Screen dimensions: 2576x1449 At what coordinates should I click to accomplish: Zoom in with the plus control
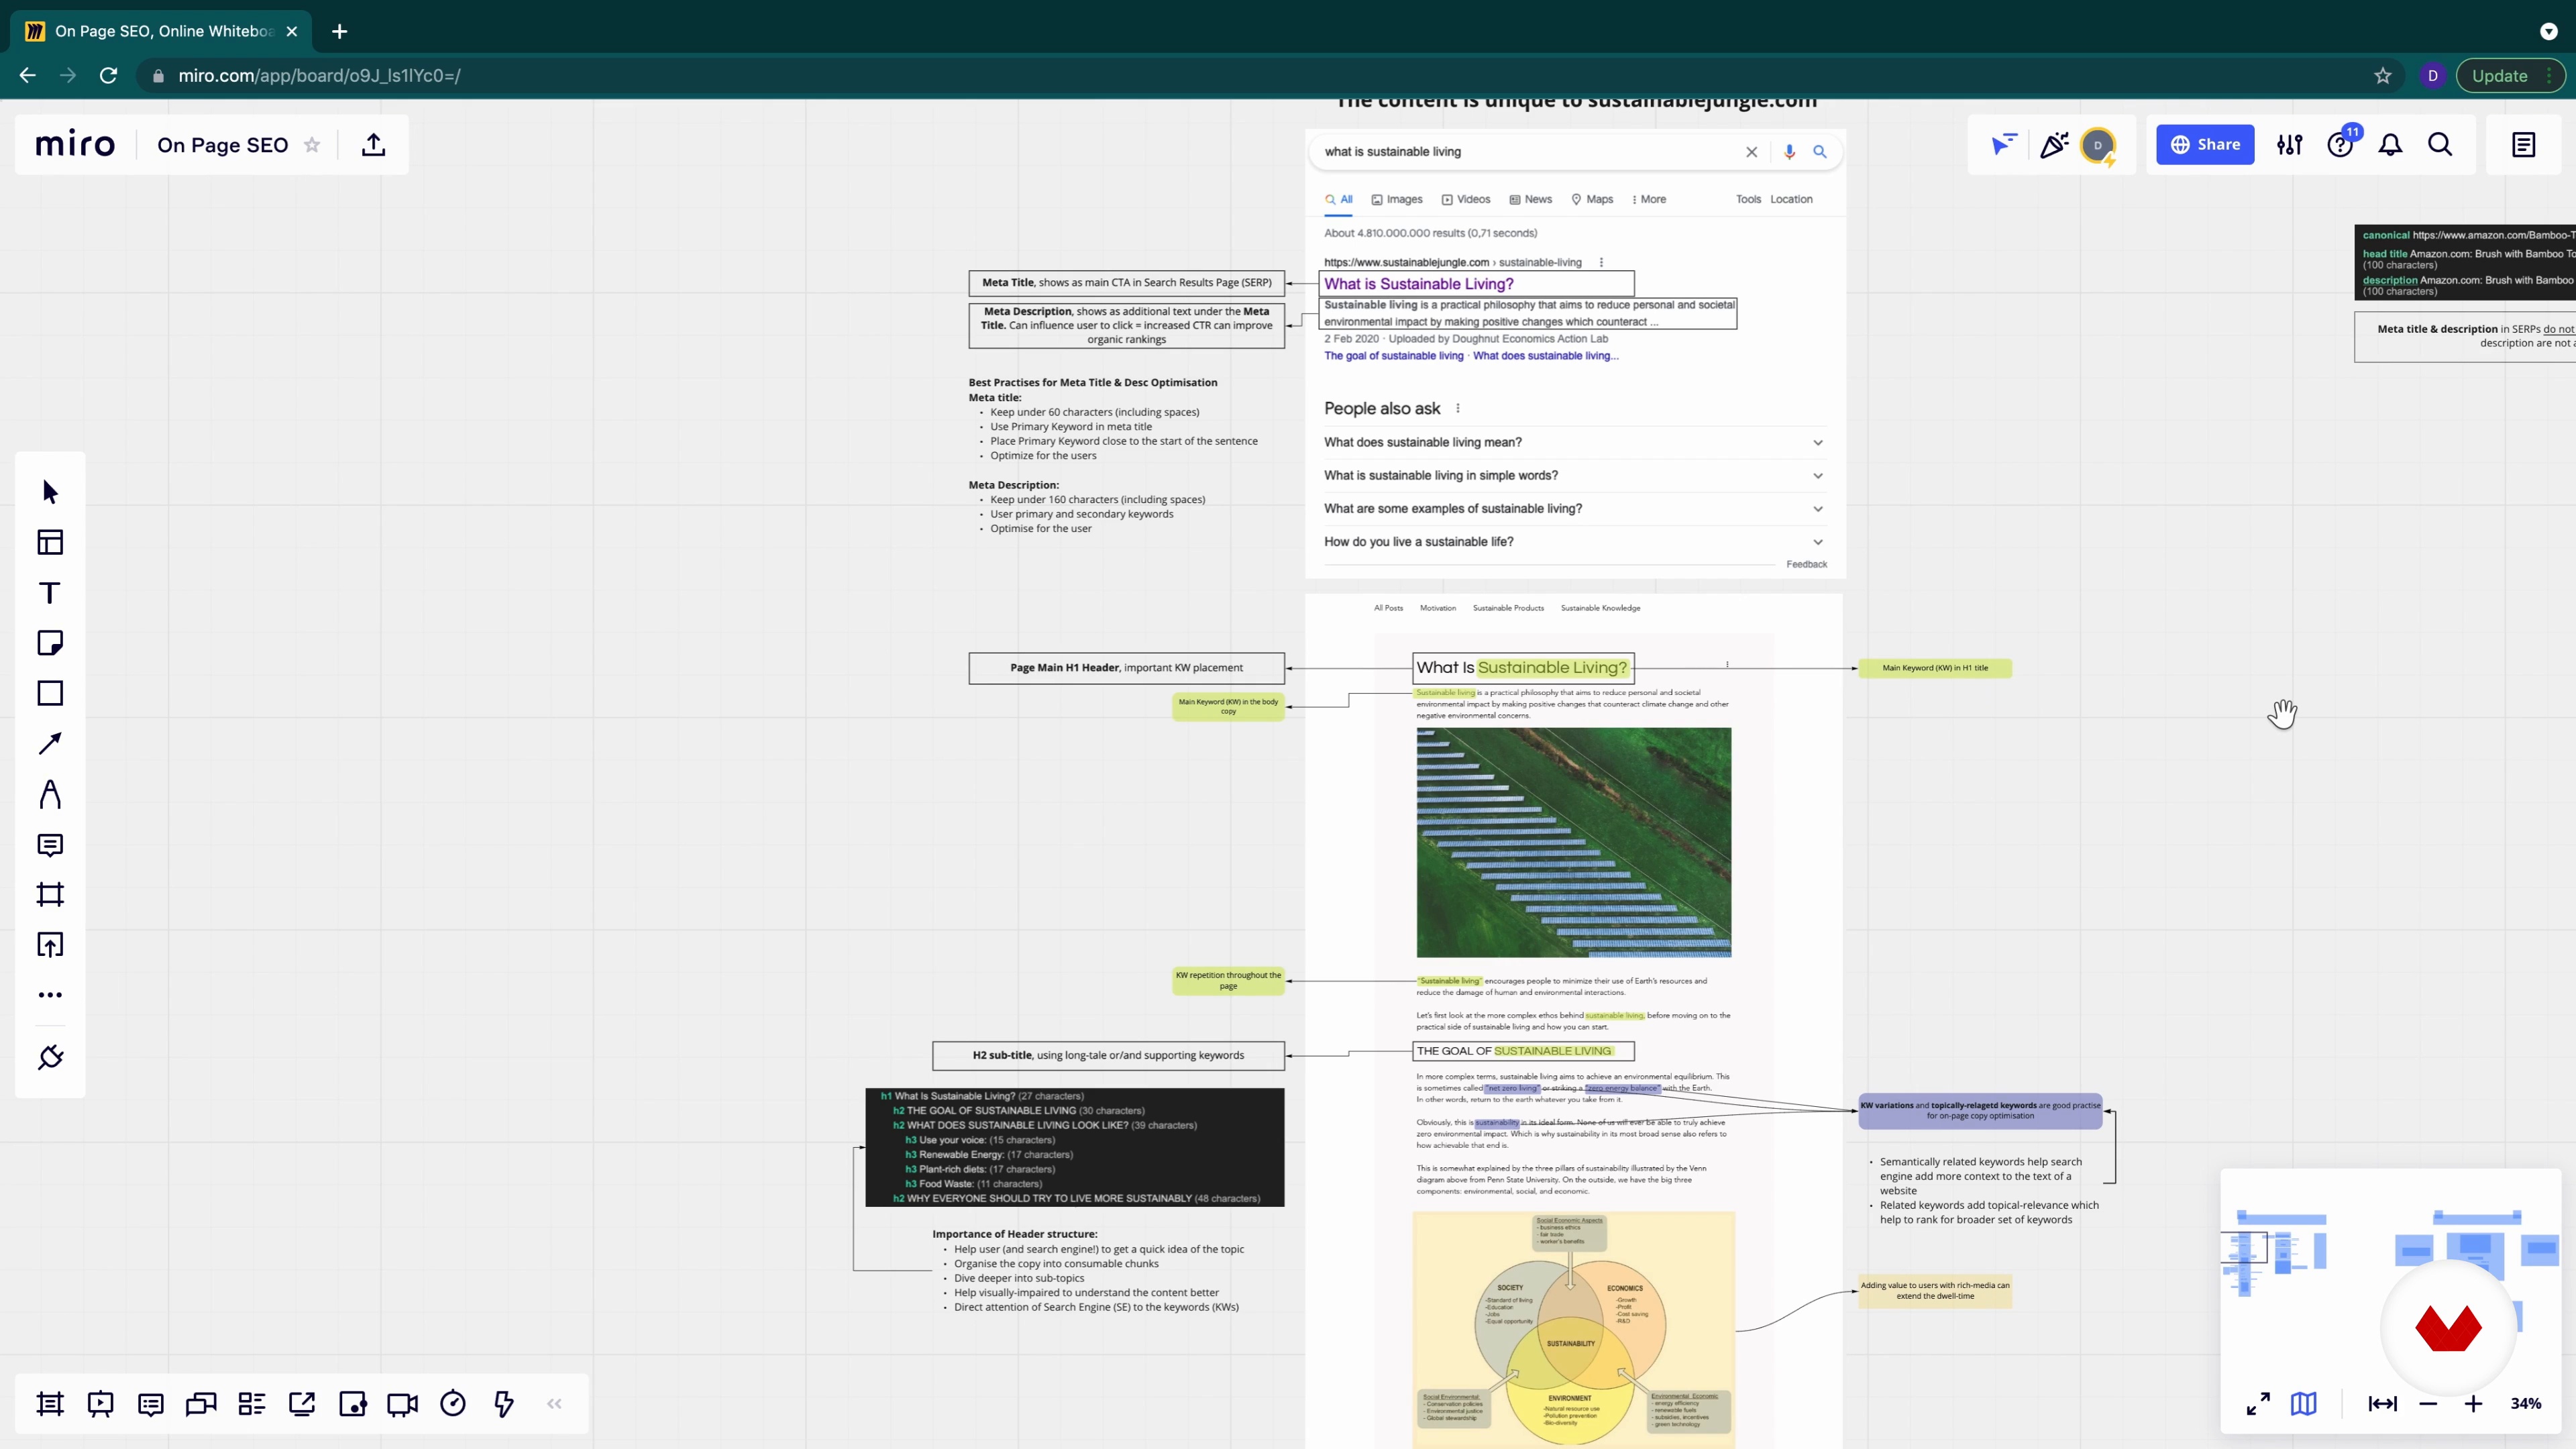coord(2473,1404)
